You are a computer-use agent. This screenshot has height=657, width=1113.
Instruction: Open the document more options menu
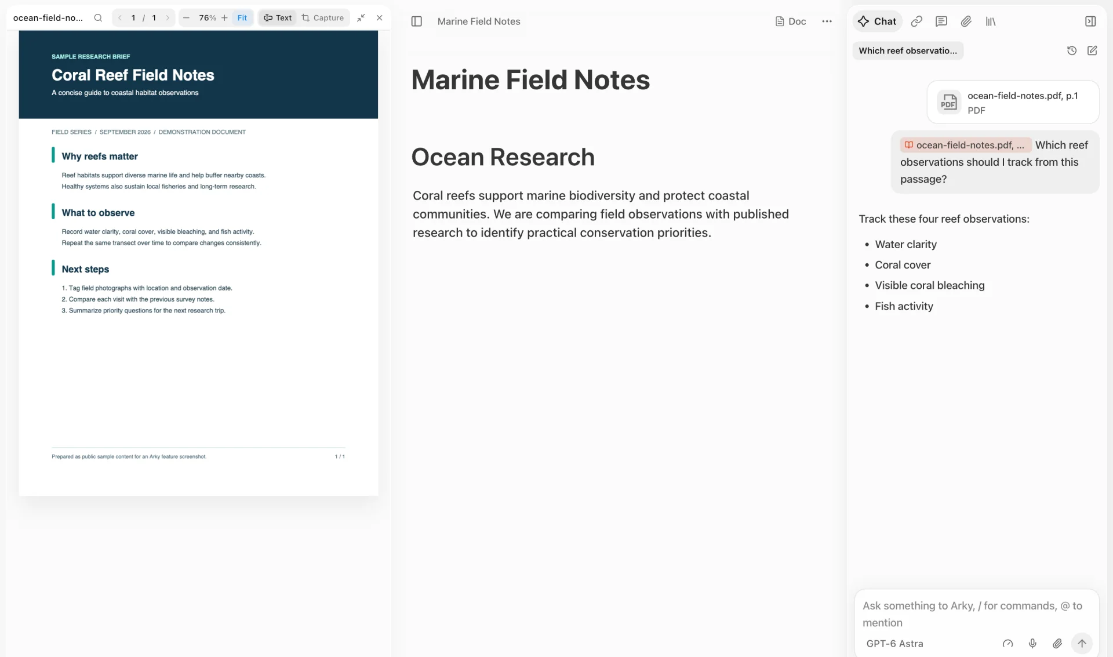point(827,21)
